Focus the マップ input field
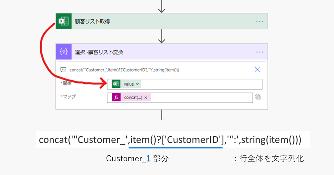The height and width of the screenshot is (175, 334). pyautogui.click(x=180, y=98)
